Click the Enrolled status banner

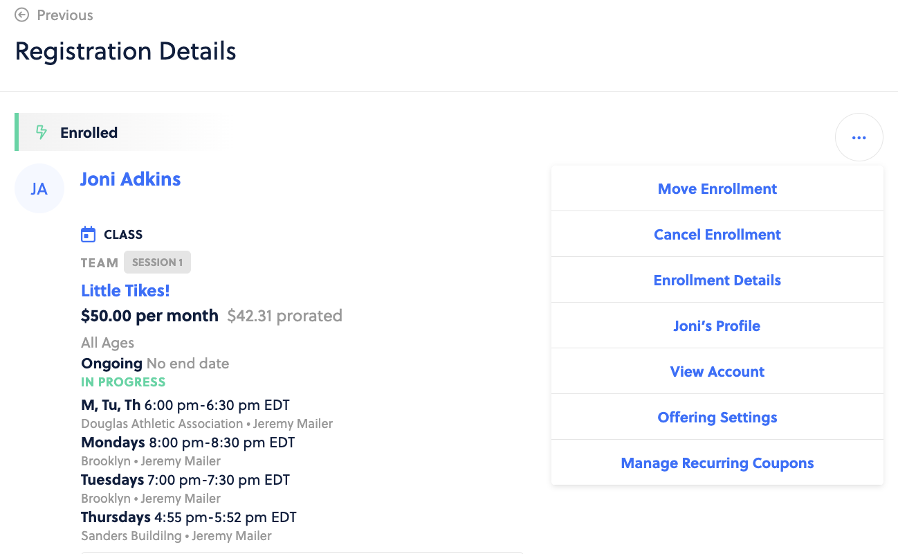(122, 132)
